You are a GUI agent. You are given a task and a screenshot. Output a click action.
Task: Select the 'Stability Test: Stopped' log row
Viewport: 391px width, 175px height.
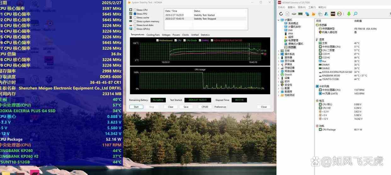pos(206,19)
